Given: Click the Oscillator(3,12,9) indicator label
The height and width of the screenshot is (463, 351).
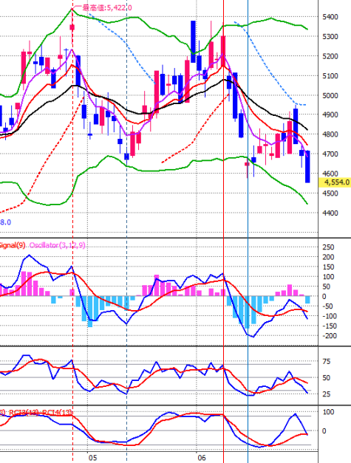Looking at the screenshot, I should click(x=58, y=245).
